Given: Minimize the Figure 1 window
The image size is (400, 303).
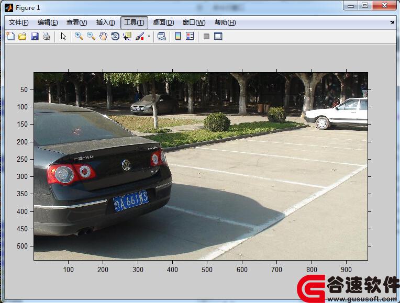Looking at the screenshot, I should (351, 6).
